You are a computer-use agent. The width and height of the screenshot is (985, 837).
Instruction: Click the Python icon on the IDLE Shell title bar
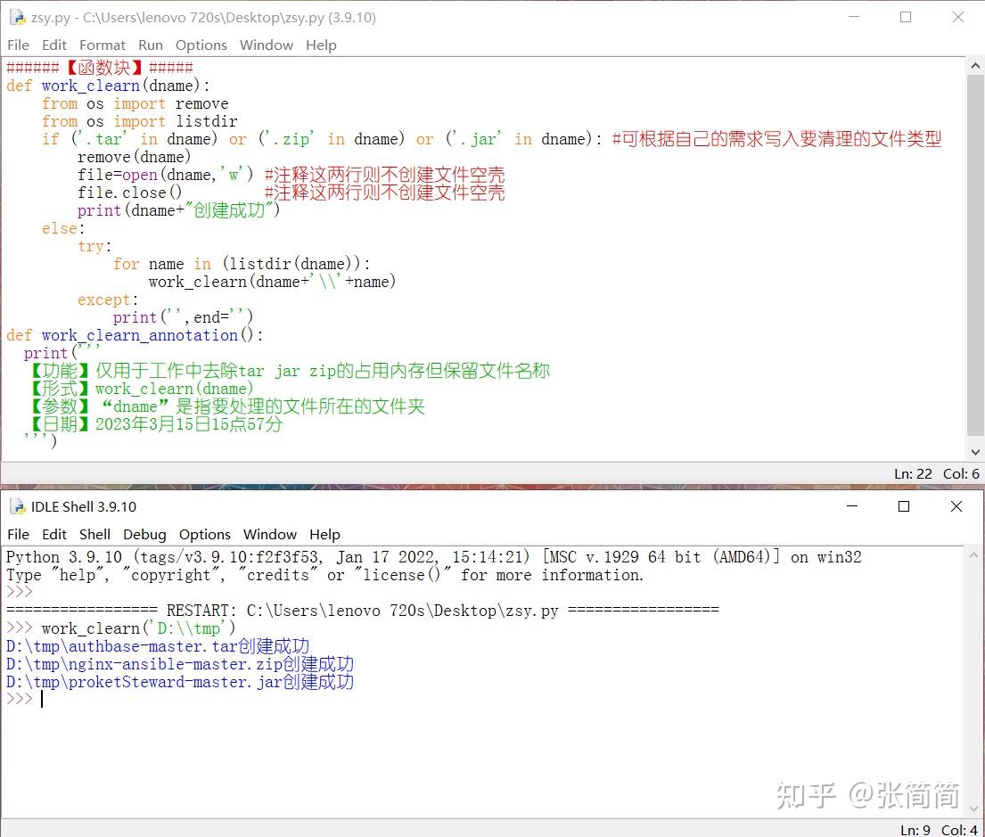click(17, 506)
